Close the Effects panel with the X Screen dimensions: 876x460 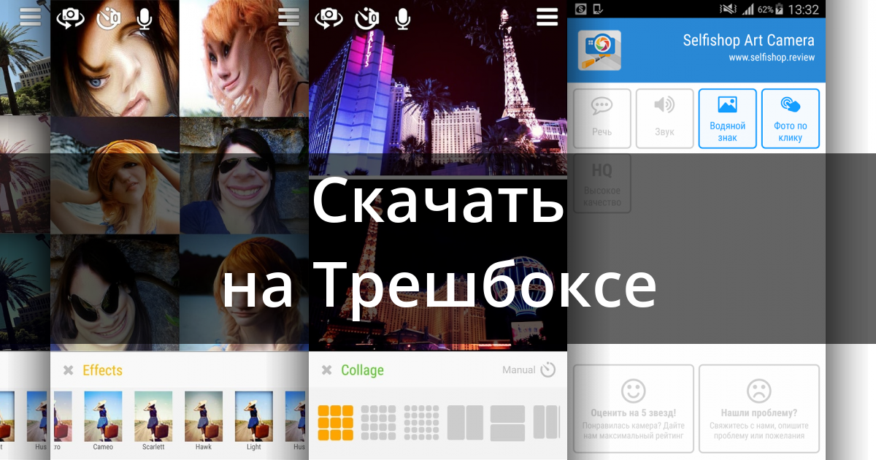[68, 370]
